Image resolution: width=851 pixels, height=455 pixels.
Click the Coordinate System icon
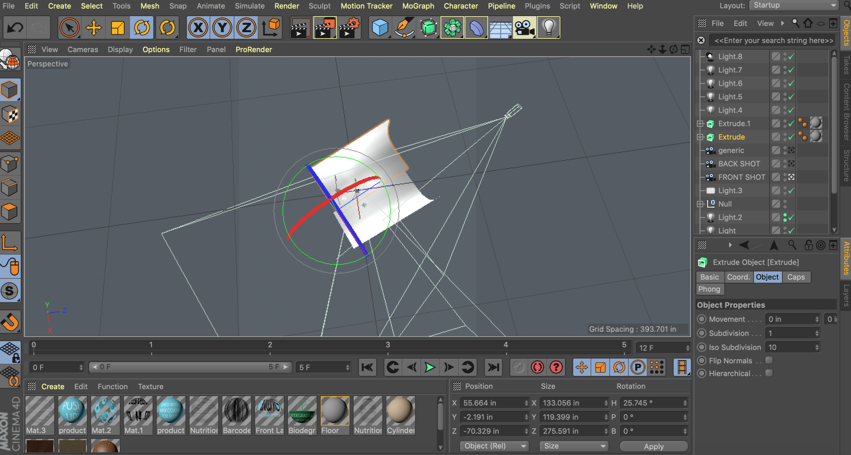tap(271, 27)
